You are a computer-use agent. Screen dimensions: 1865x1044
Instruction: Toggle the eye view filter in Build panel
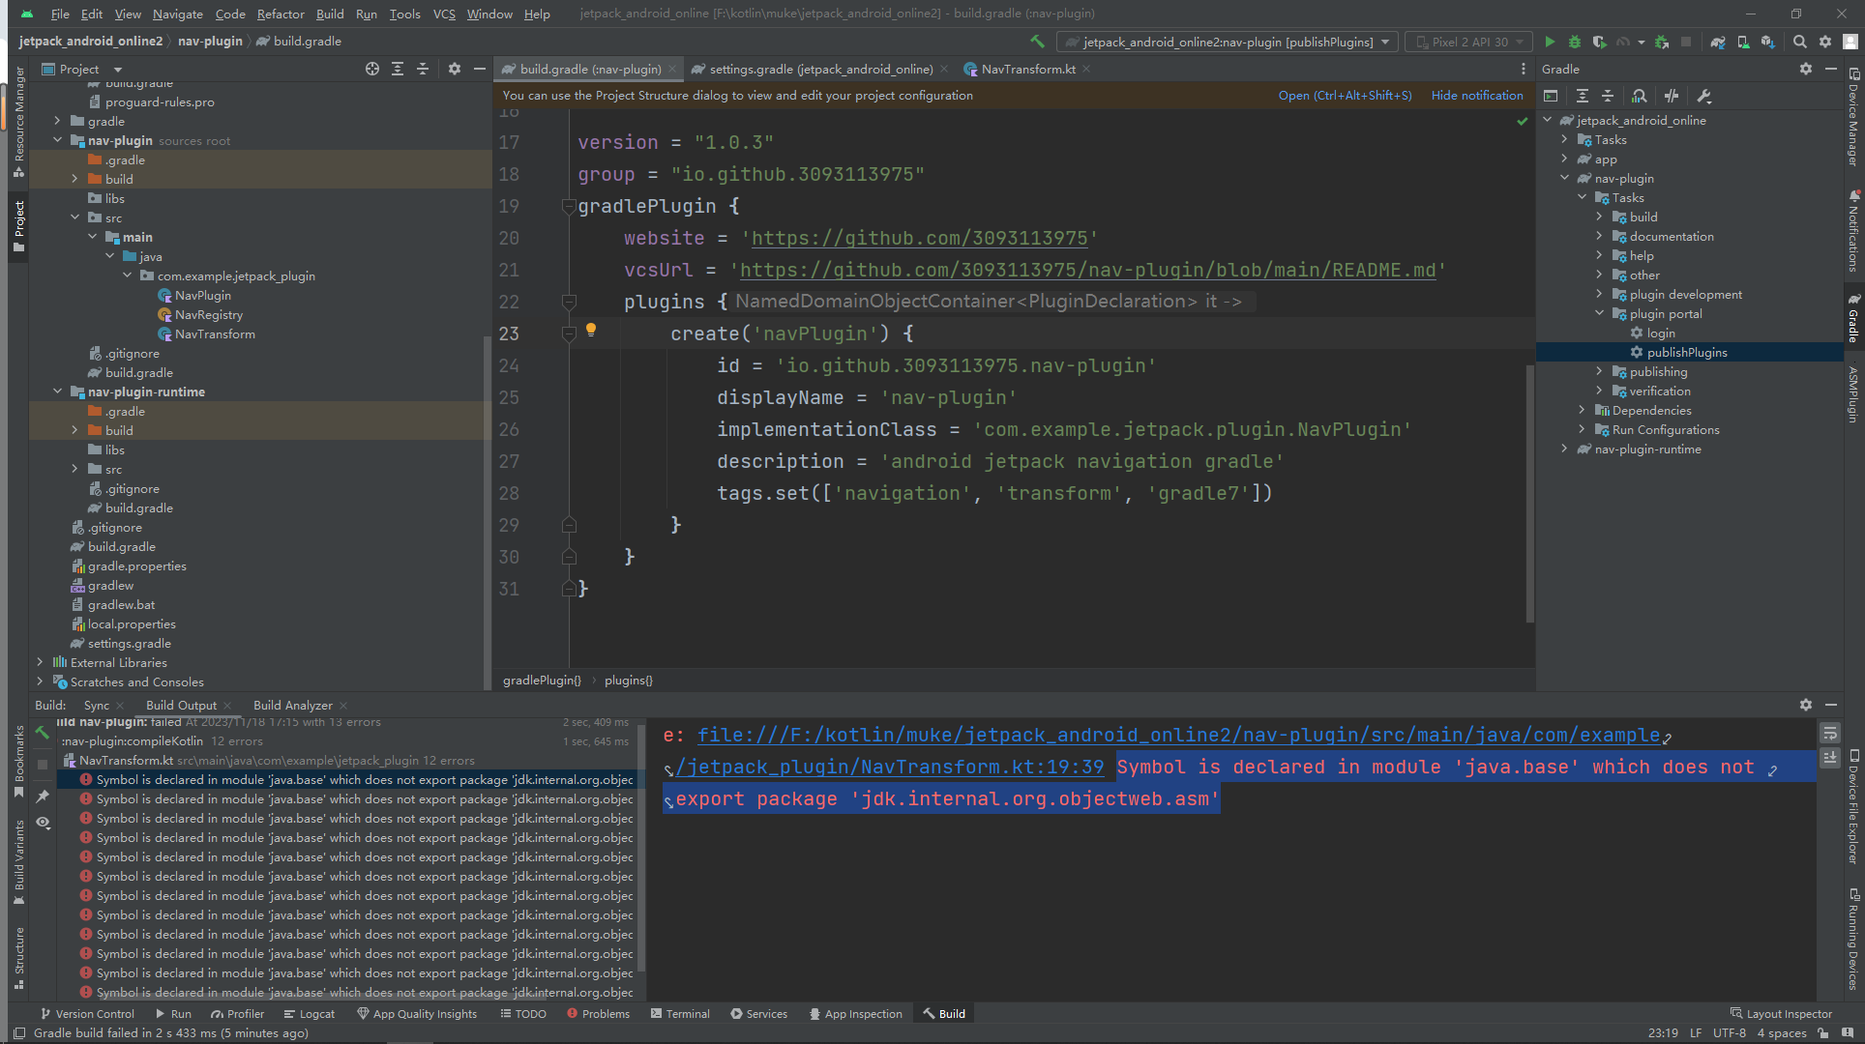pos(43,823)
